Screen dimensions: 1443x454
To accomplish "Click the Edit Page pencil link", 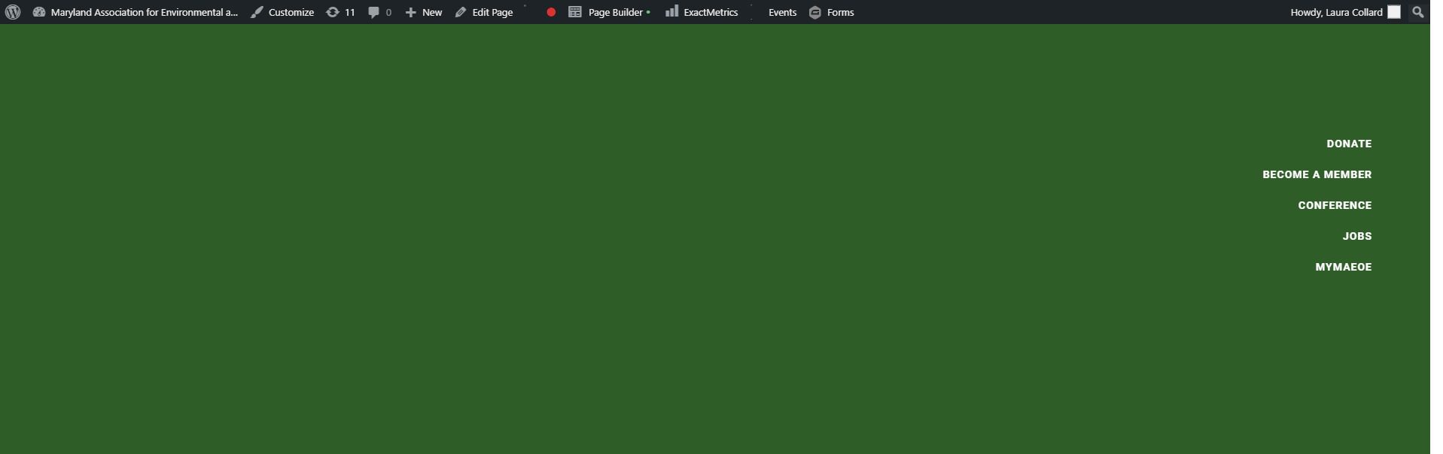I will tap(484, 12).
